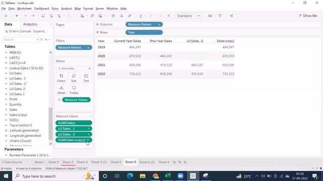Click the new story icon in tab bar
The width and height of the screenshot is (323, 181).
185,162
